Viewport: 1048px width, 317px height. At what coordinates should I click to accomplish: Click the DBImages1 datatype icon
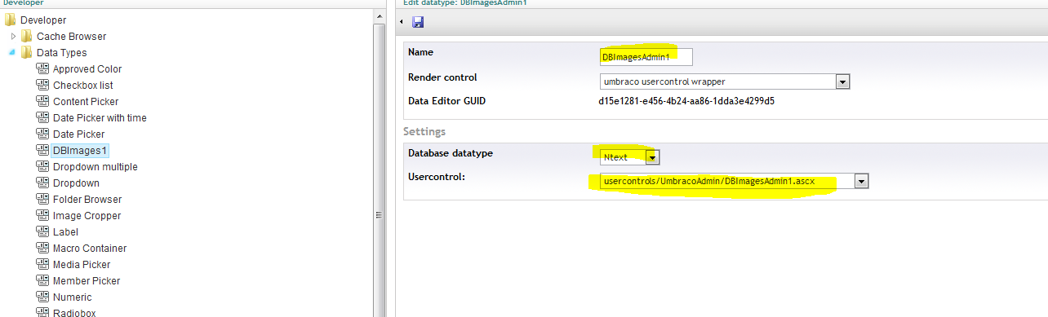43,150
